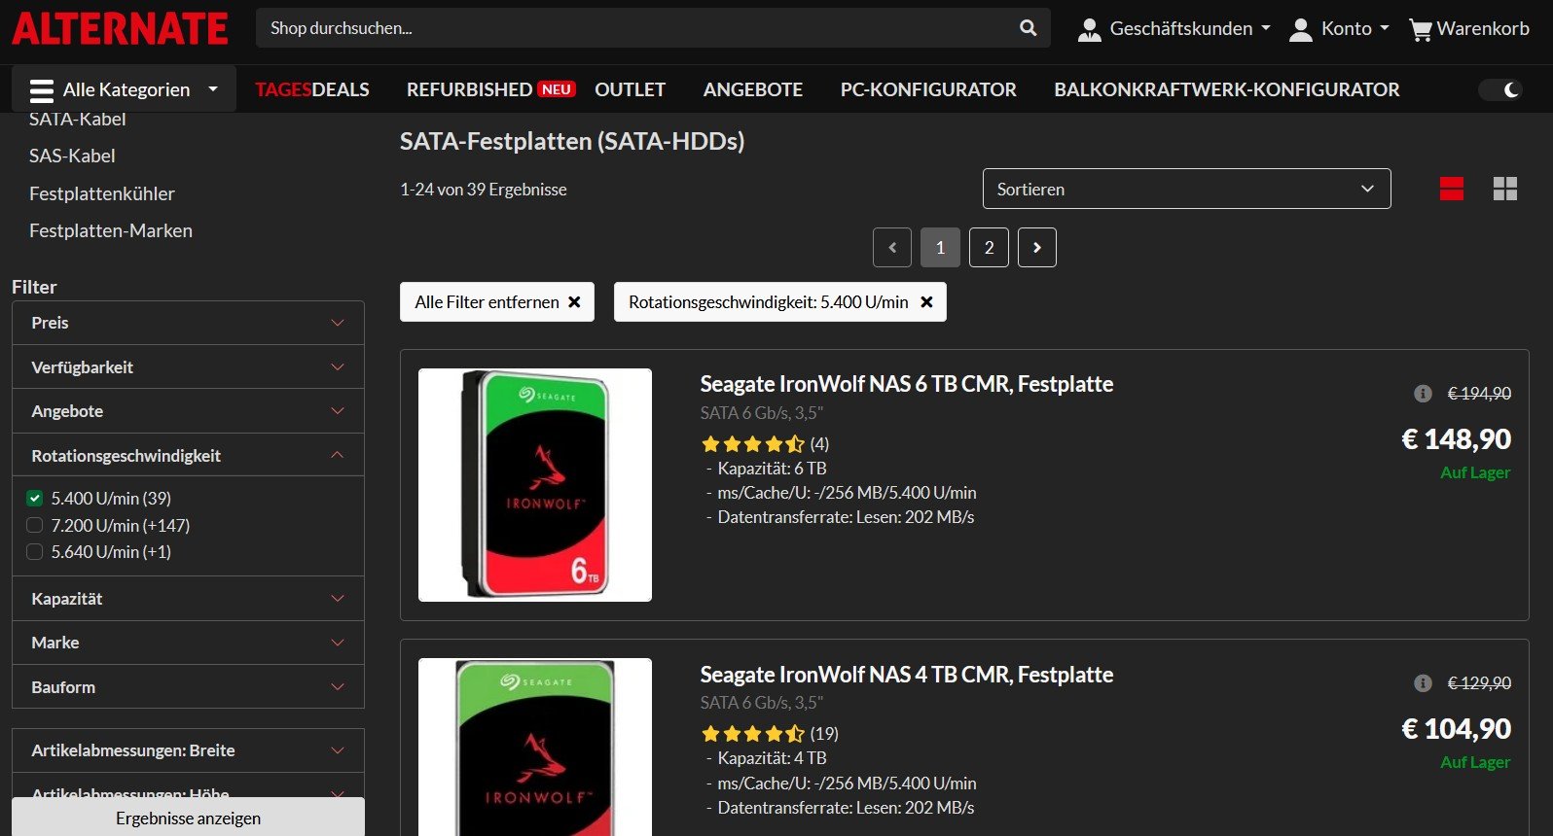This screenshot has width=1553, height=836.
Task: Open the Festplatten-Marken category link
Action: pyautogui.click(x=111, y=230)
